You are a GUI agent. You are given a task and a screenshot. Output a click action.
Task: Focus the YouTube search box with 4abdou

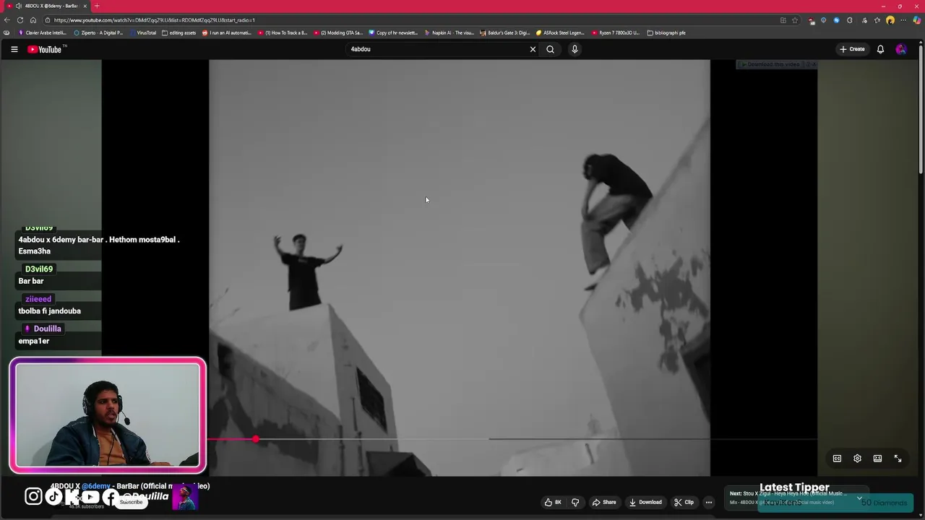pos(437,49)
